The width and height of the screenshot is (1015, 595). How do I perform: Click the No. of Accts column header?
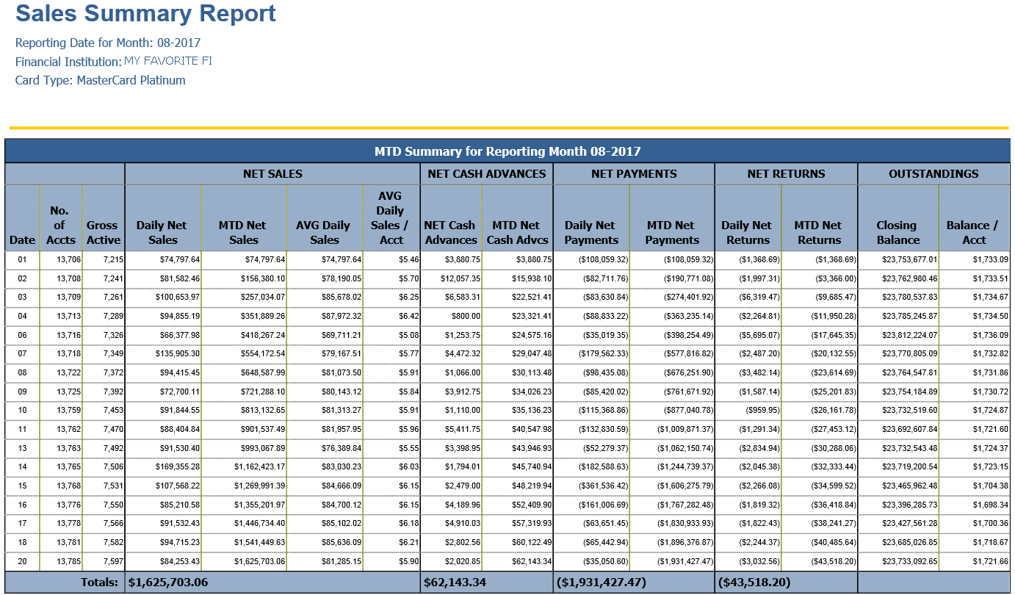pos(61,217)
